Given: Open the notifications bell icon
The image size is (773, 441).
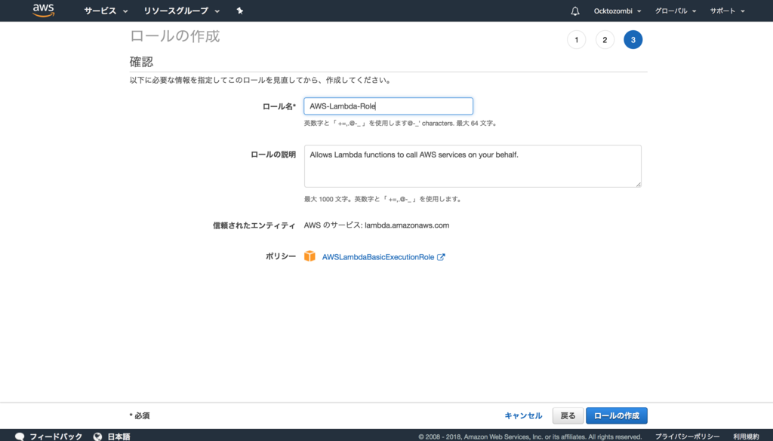Looking at the screenshot, I should [x=574, y=11].
